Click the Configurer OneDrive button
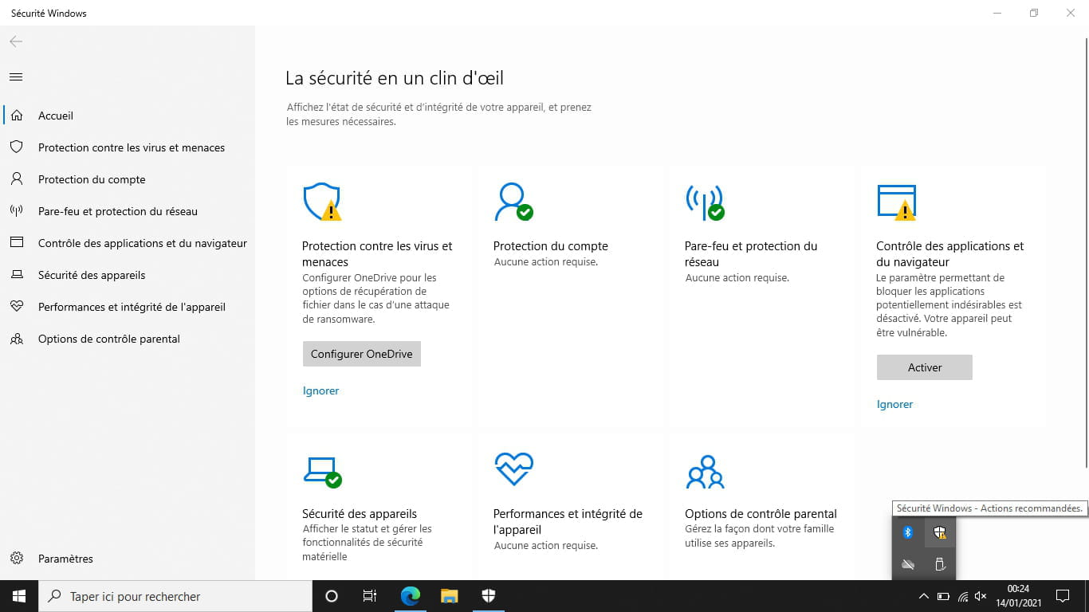 362,354
